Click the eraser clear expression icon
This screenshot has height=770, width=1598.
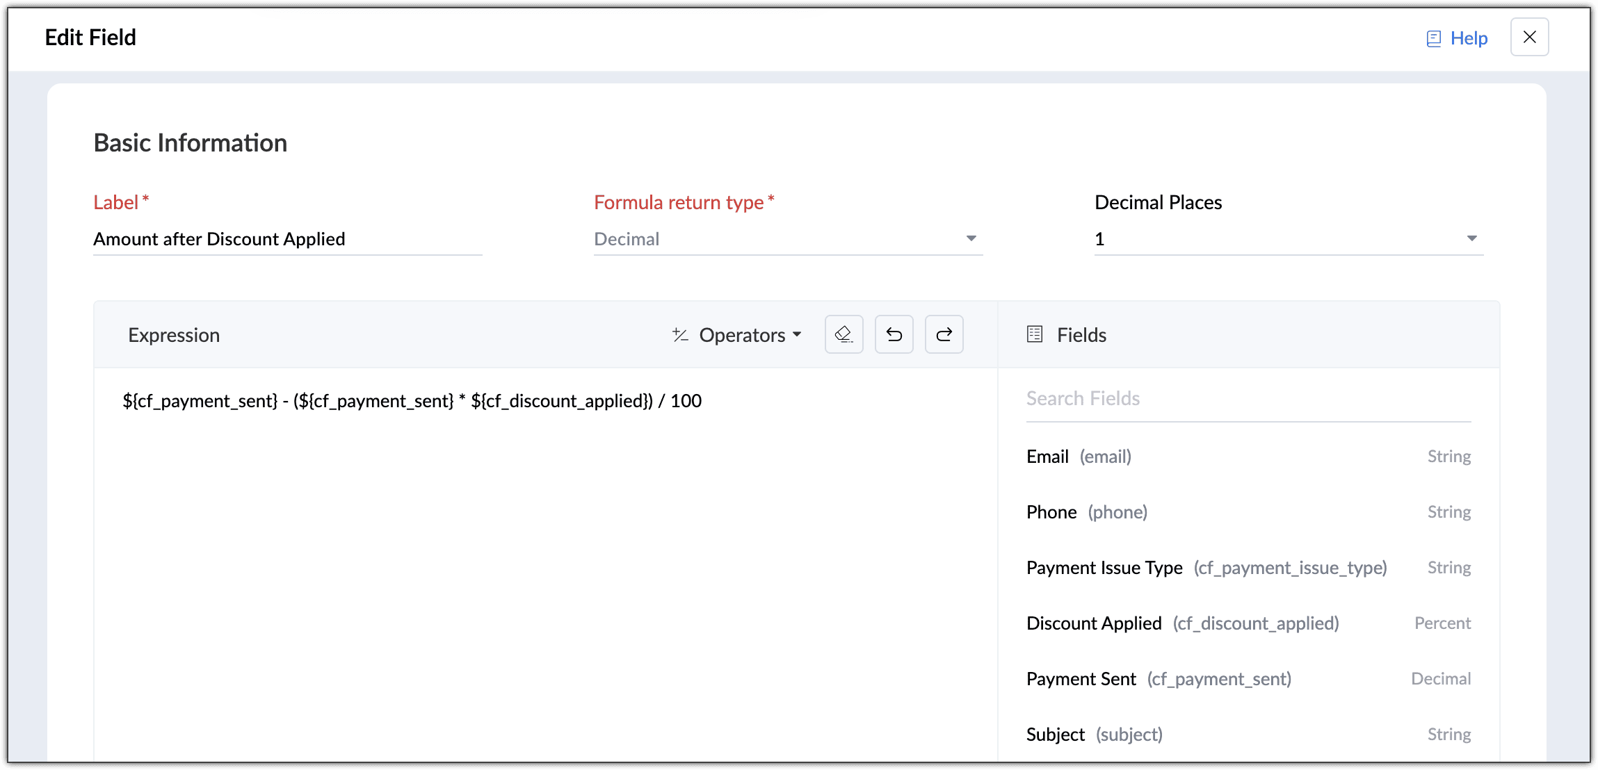[x=844, y=334]
